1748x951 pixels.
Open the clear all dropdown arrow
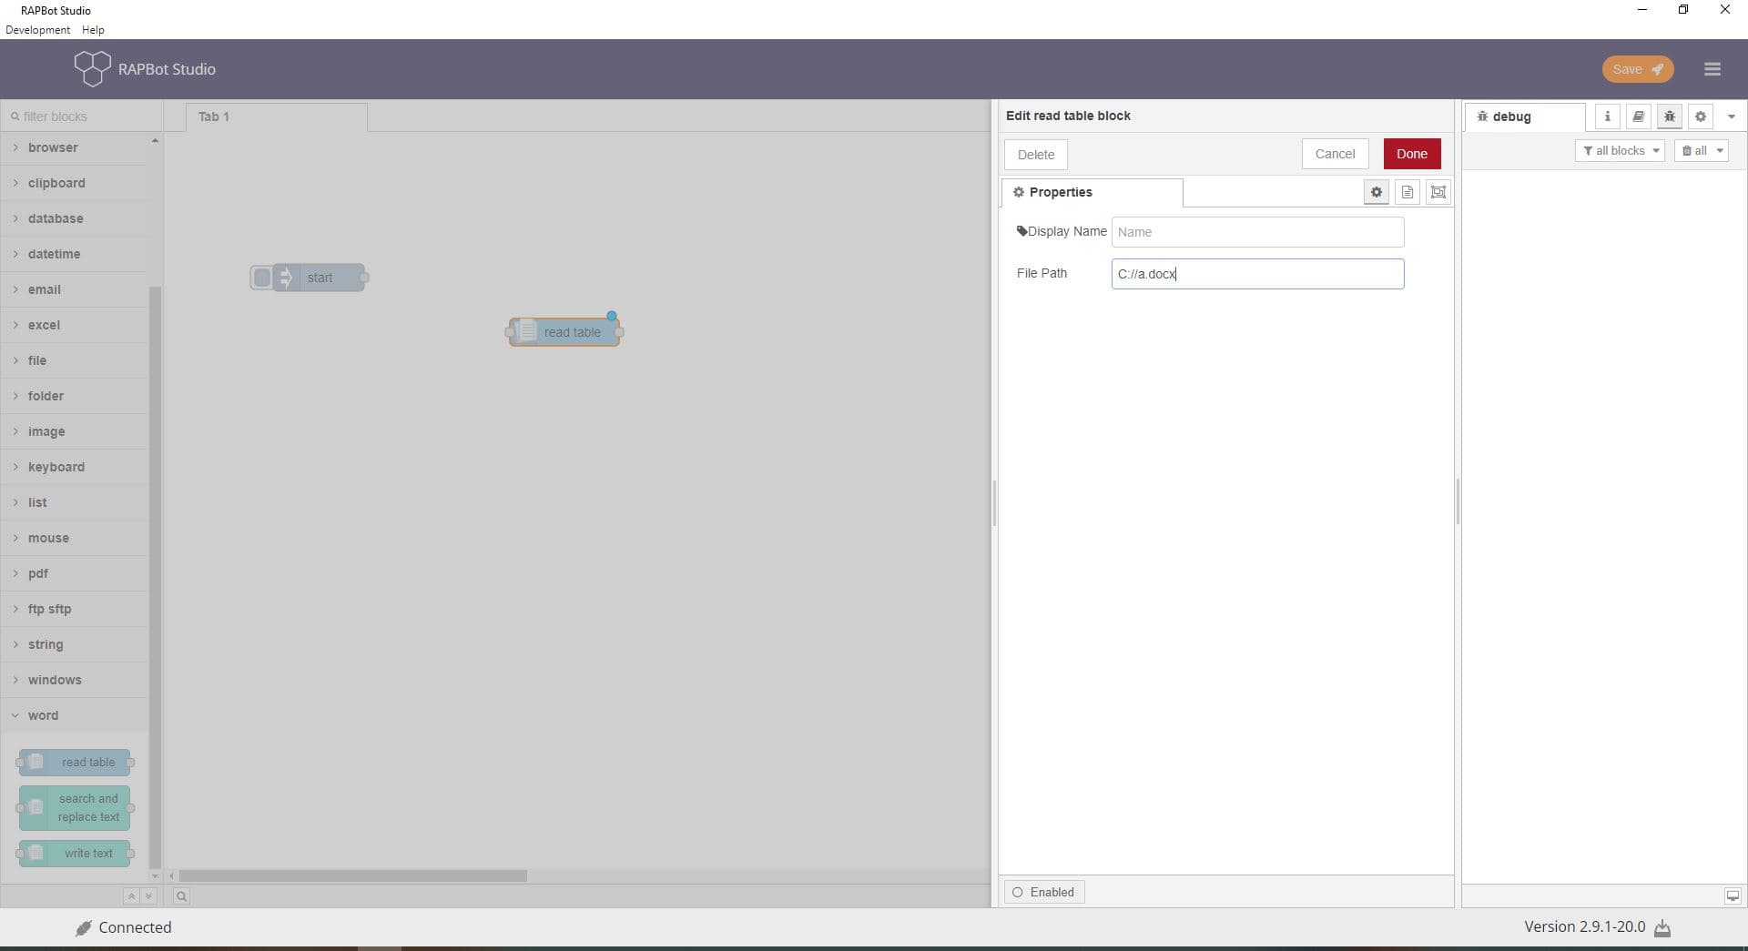coord(1720,151)
